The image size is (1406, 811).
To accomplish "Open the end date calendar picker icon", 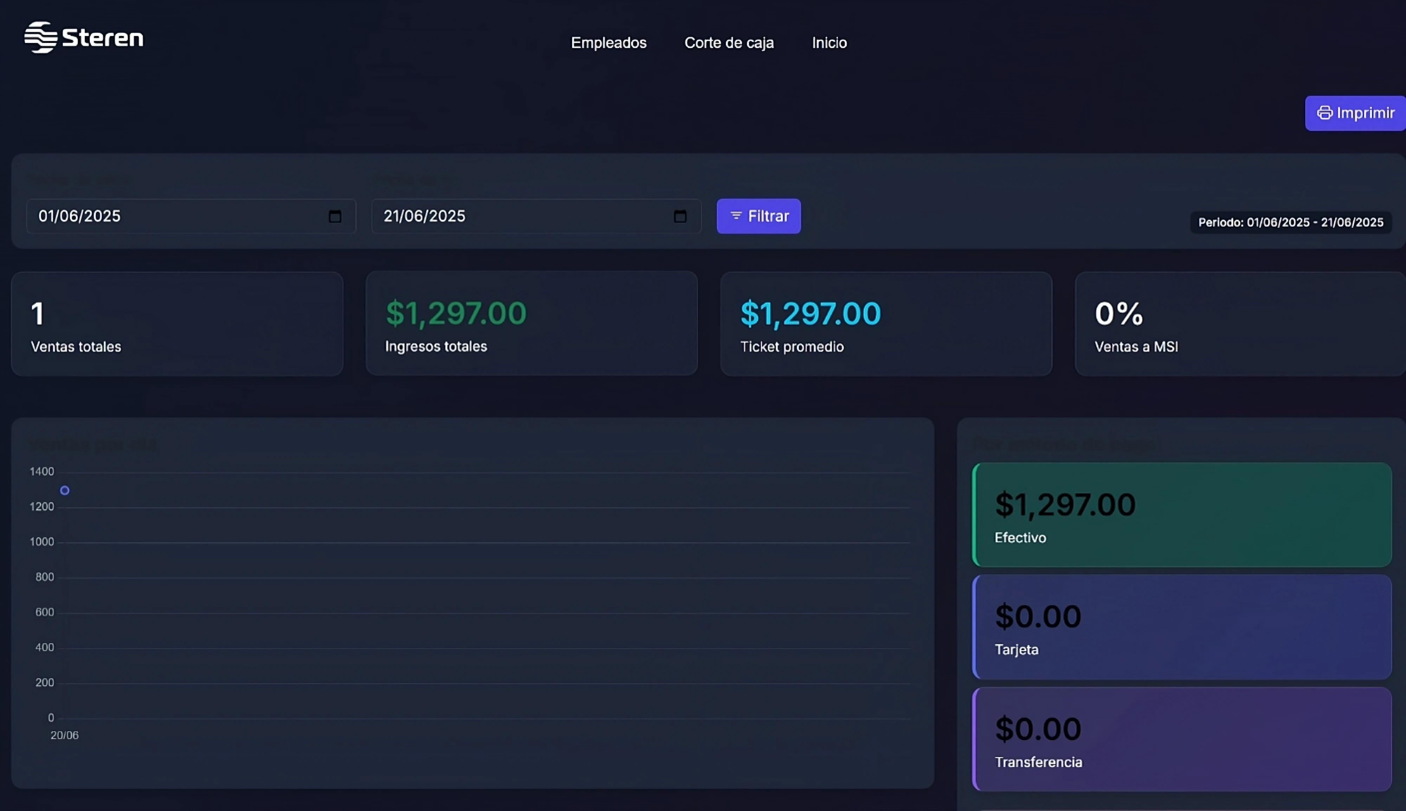I will pyautogui.click(x=680, y=216).
